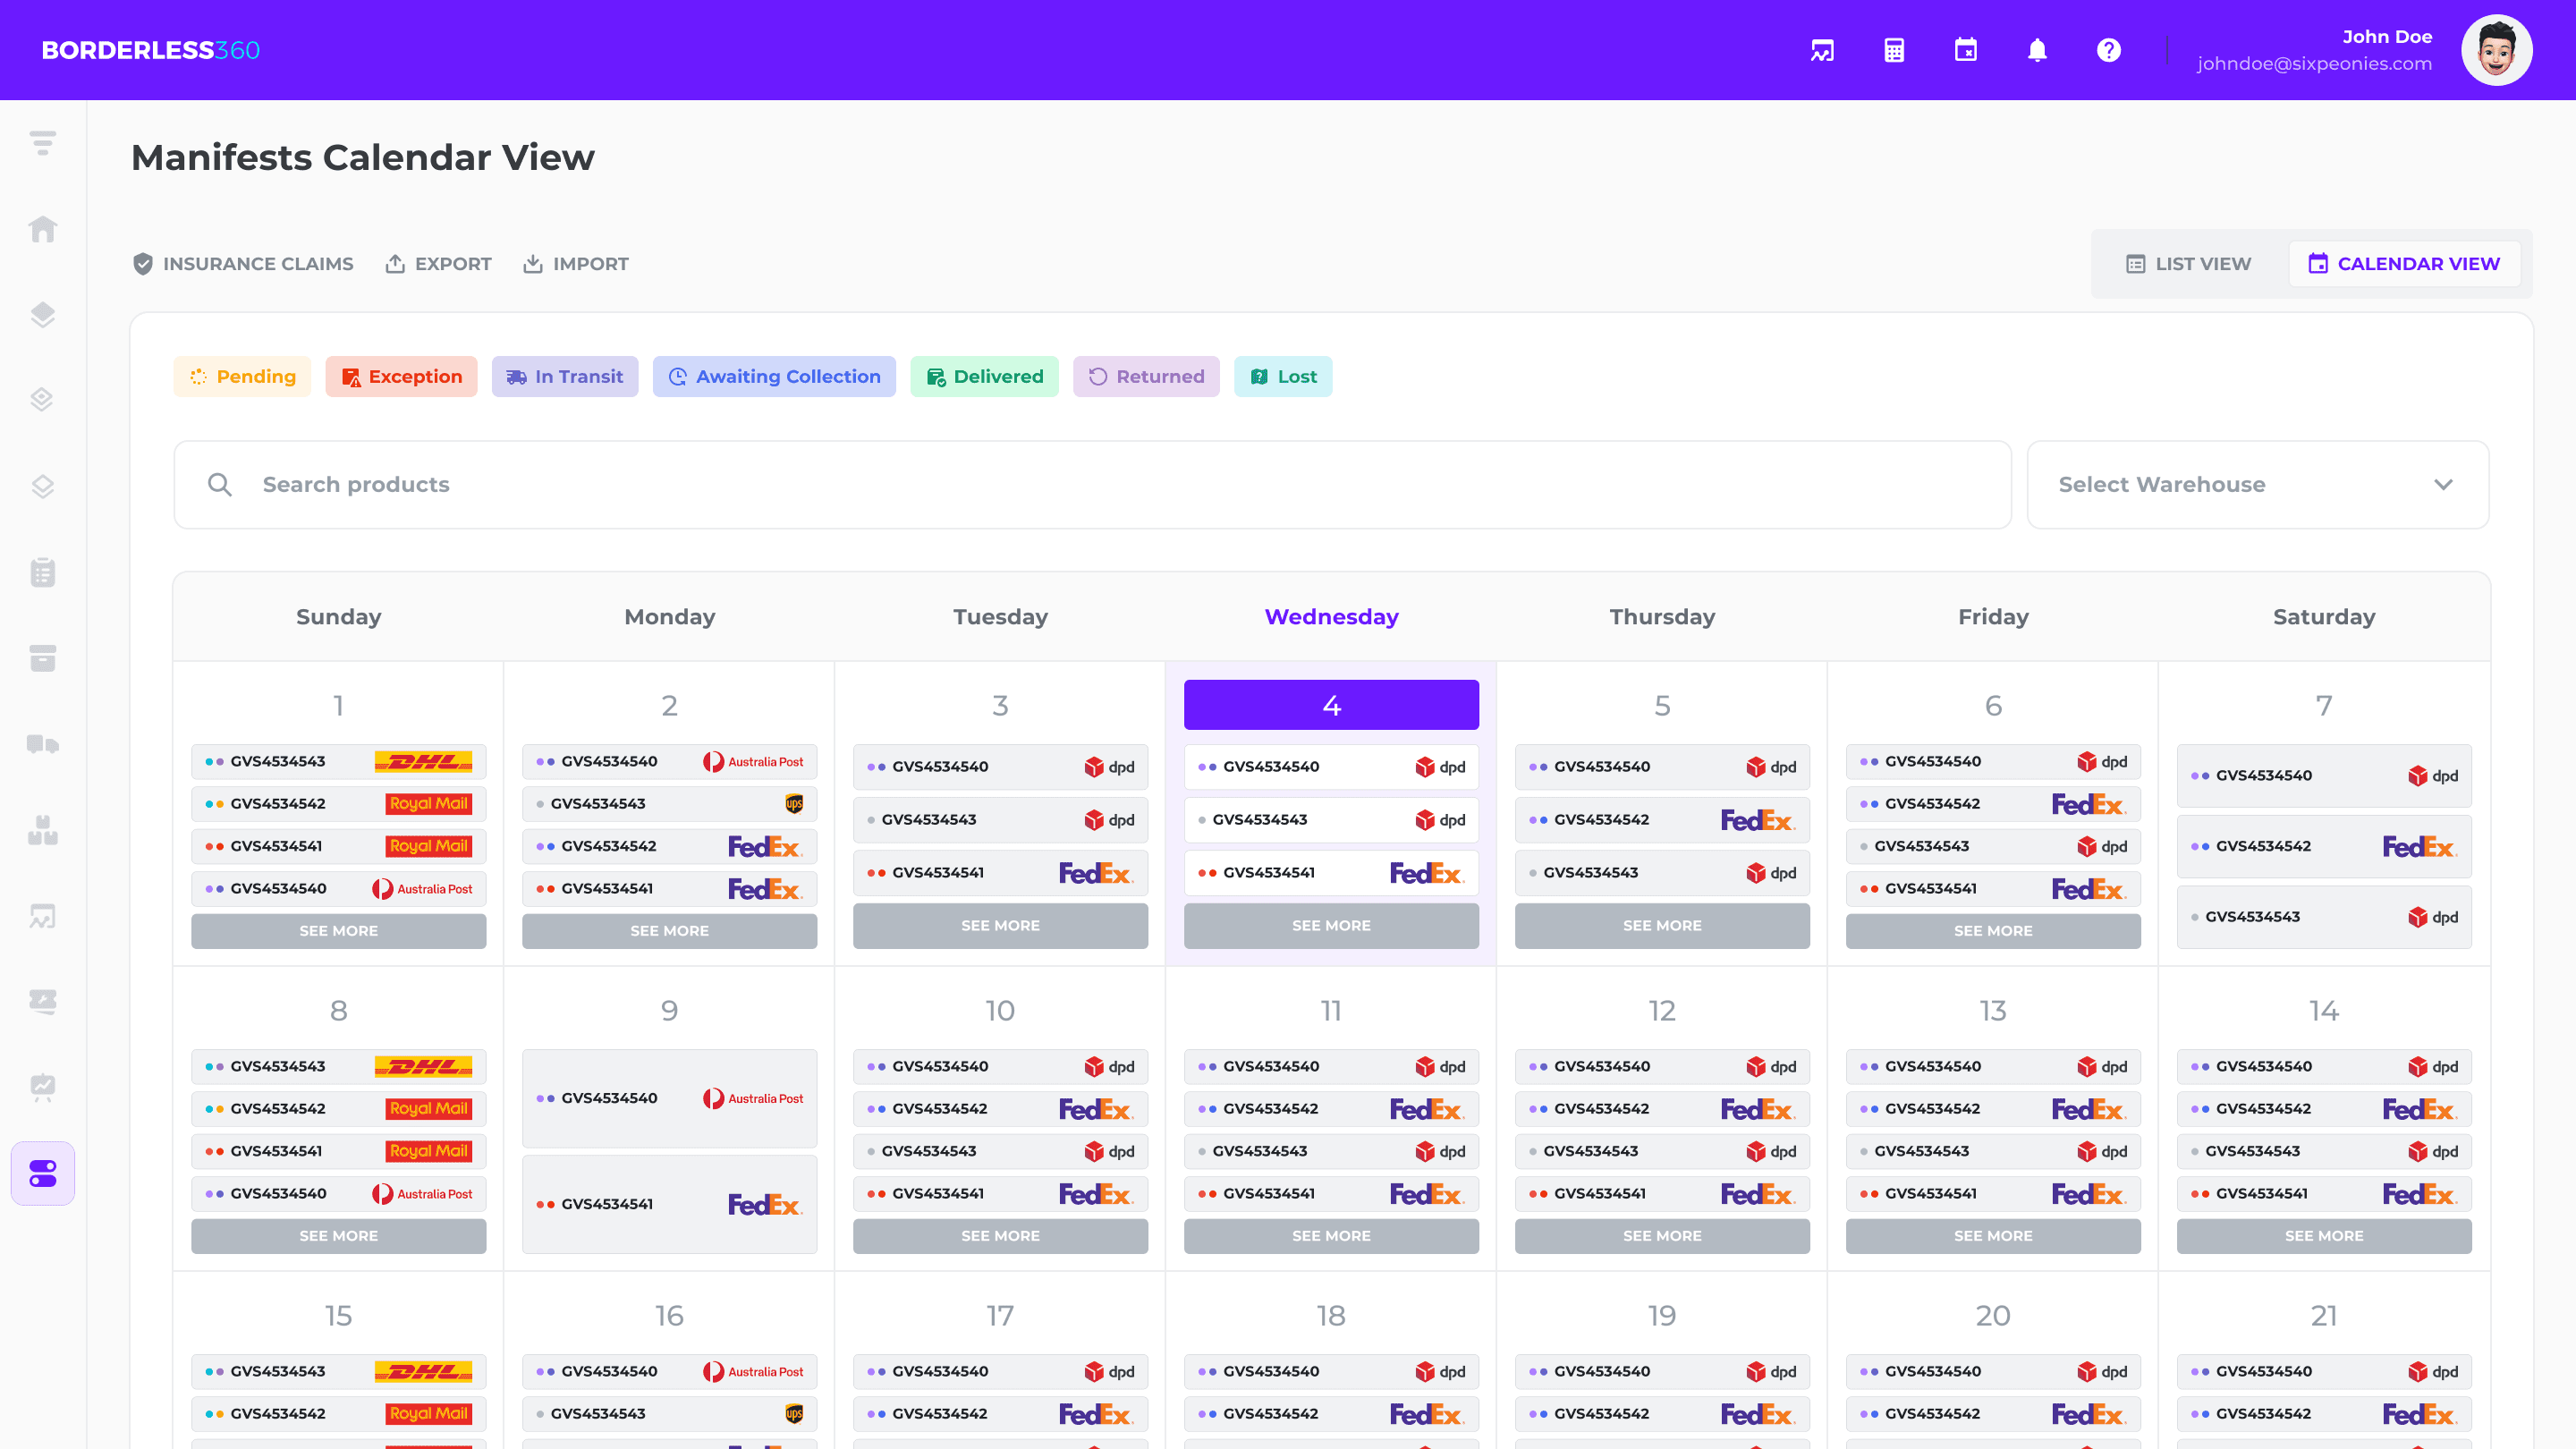Open the presentation easel icon in sidebar
The width and height of the screenshot is (2576, 1449).
pyautogui.click(x=43, y=1087)
